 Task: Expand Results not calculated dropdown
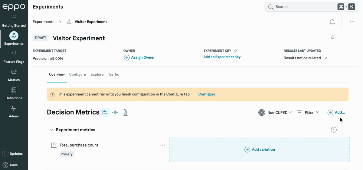tap(325, 58)
